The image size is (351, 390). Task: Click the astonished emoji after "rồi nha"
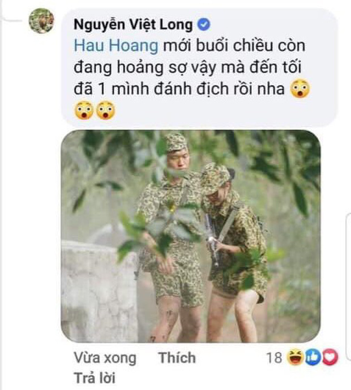point(299,89)
